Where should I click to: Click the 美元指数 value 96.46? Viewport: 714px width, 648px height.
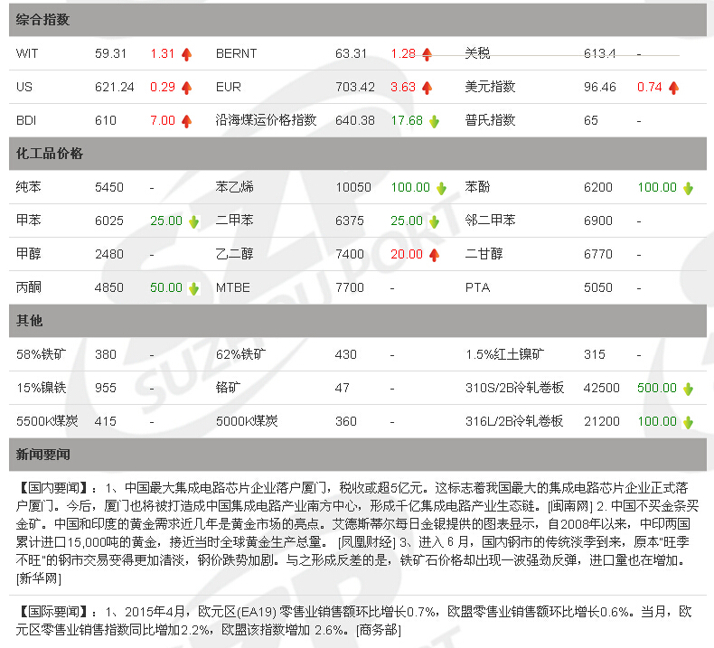tap(600, 87)
